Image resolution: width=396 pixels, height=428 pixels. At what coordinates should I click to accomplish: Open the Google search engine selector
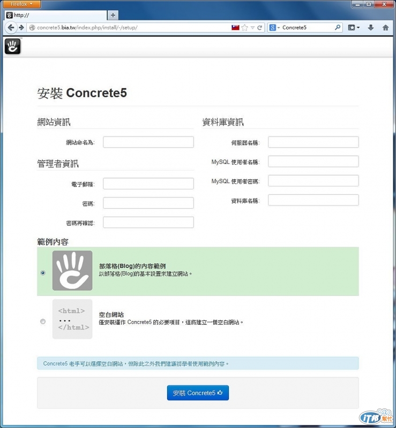click(x=274, y=28)
